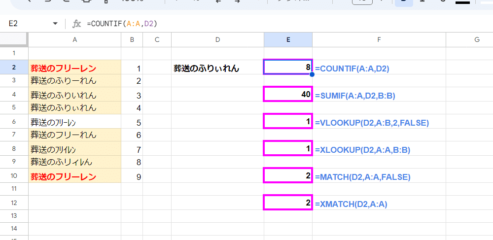This screenshot has width=493, height=240.
Task: Click cell B9 containing 8
Action: [x=132, y=162]
